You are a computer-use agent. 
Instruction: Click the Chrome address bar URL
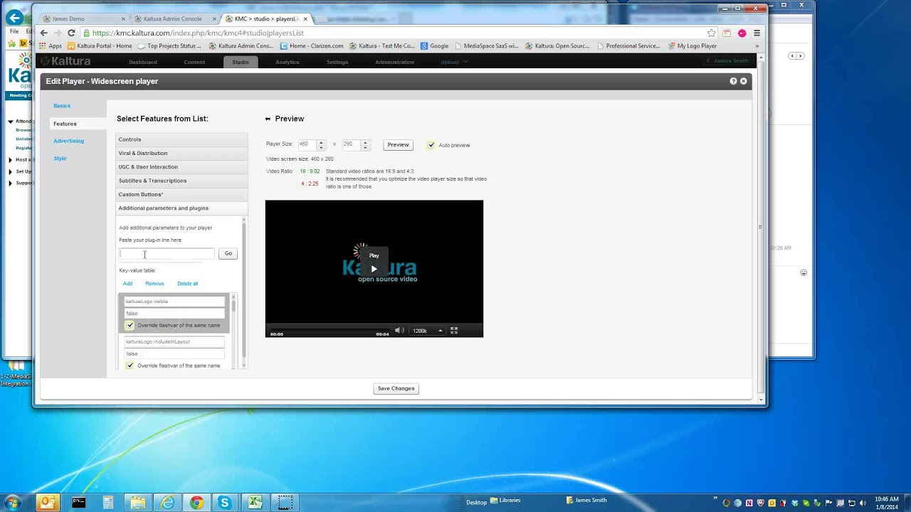pos(198,33)
